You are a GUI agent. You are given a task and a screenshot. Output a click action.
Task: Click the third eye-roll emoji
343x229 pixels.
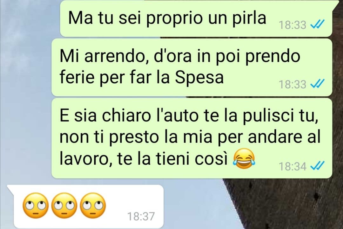[93, 205]
